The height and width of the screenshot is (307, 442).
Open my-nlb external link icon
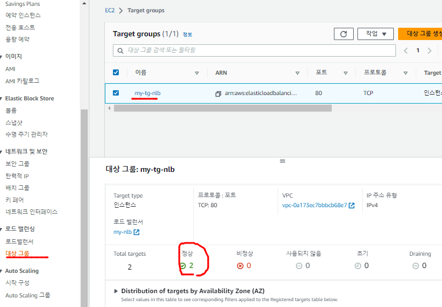click(136, 232)
